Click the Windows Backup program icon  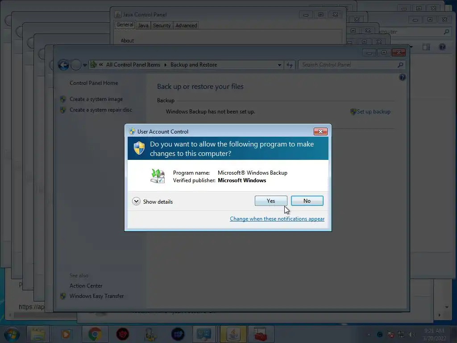158,176
